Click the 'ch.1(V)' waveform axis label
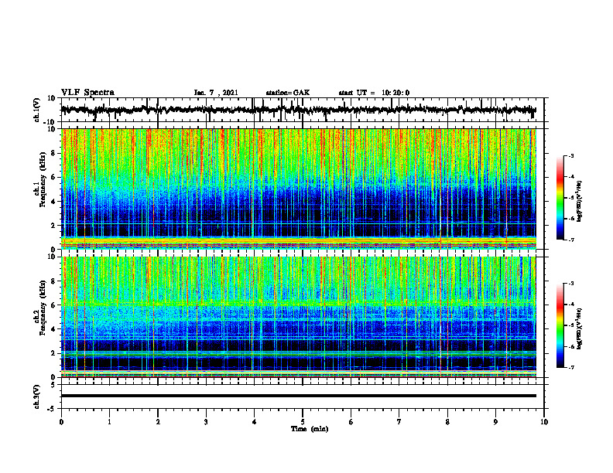This screenshot has width=613, height=473. tap(37, 110)
